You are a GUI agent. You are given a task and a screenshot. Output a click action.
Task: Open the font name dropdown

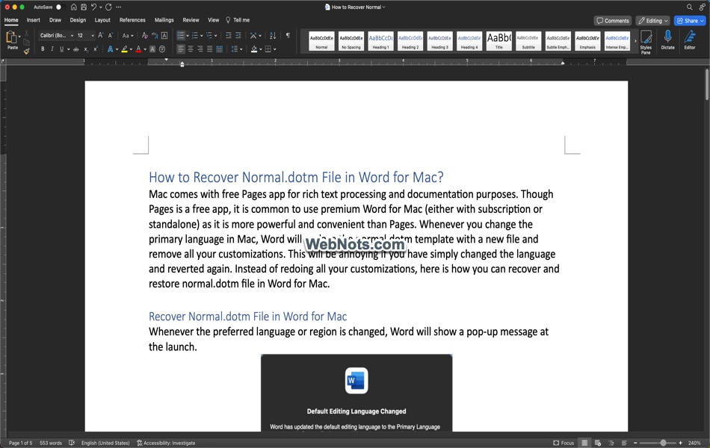(x=72, y=35)
